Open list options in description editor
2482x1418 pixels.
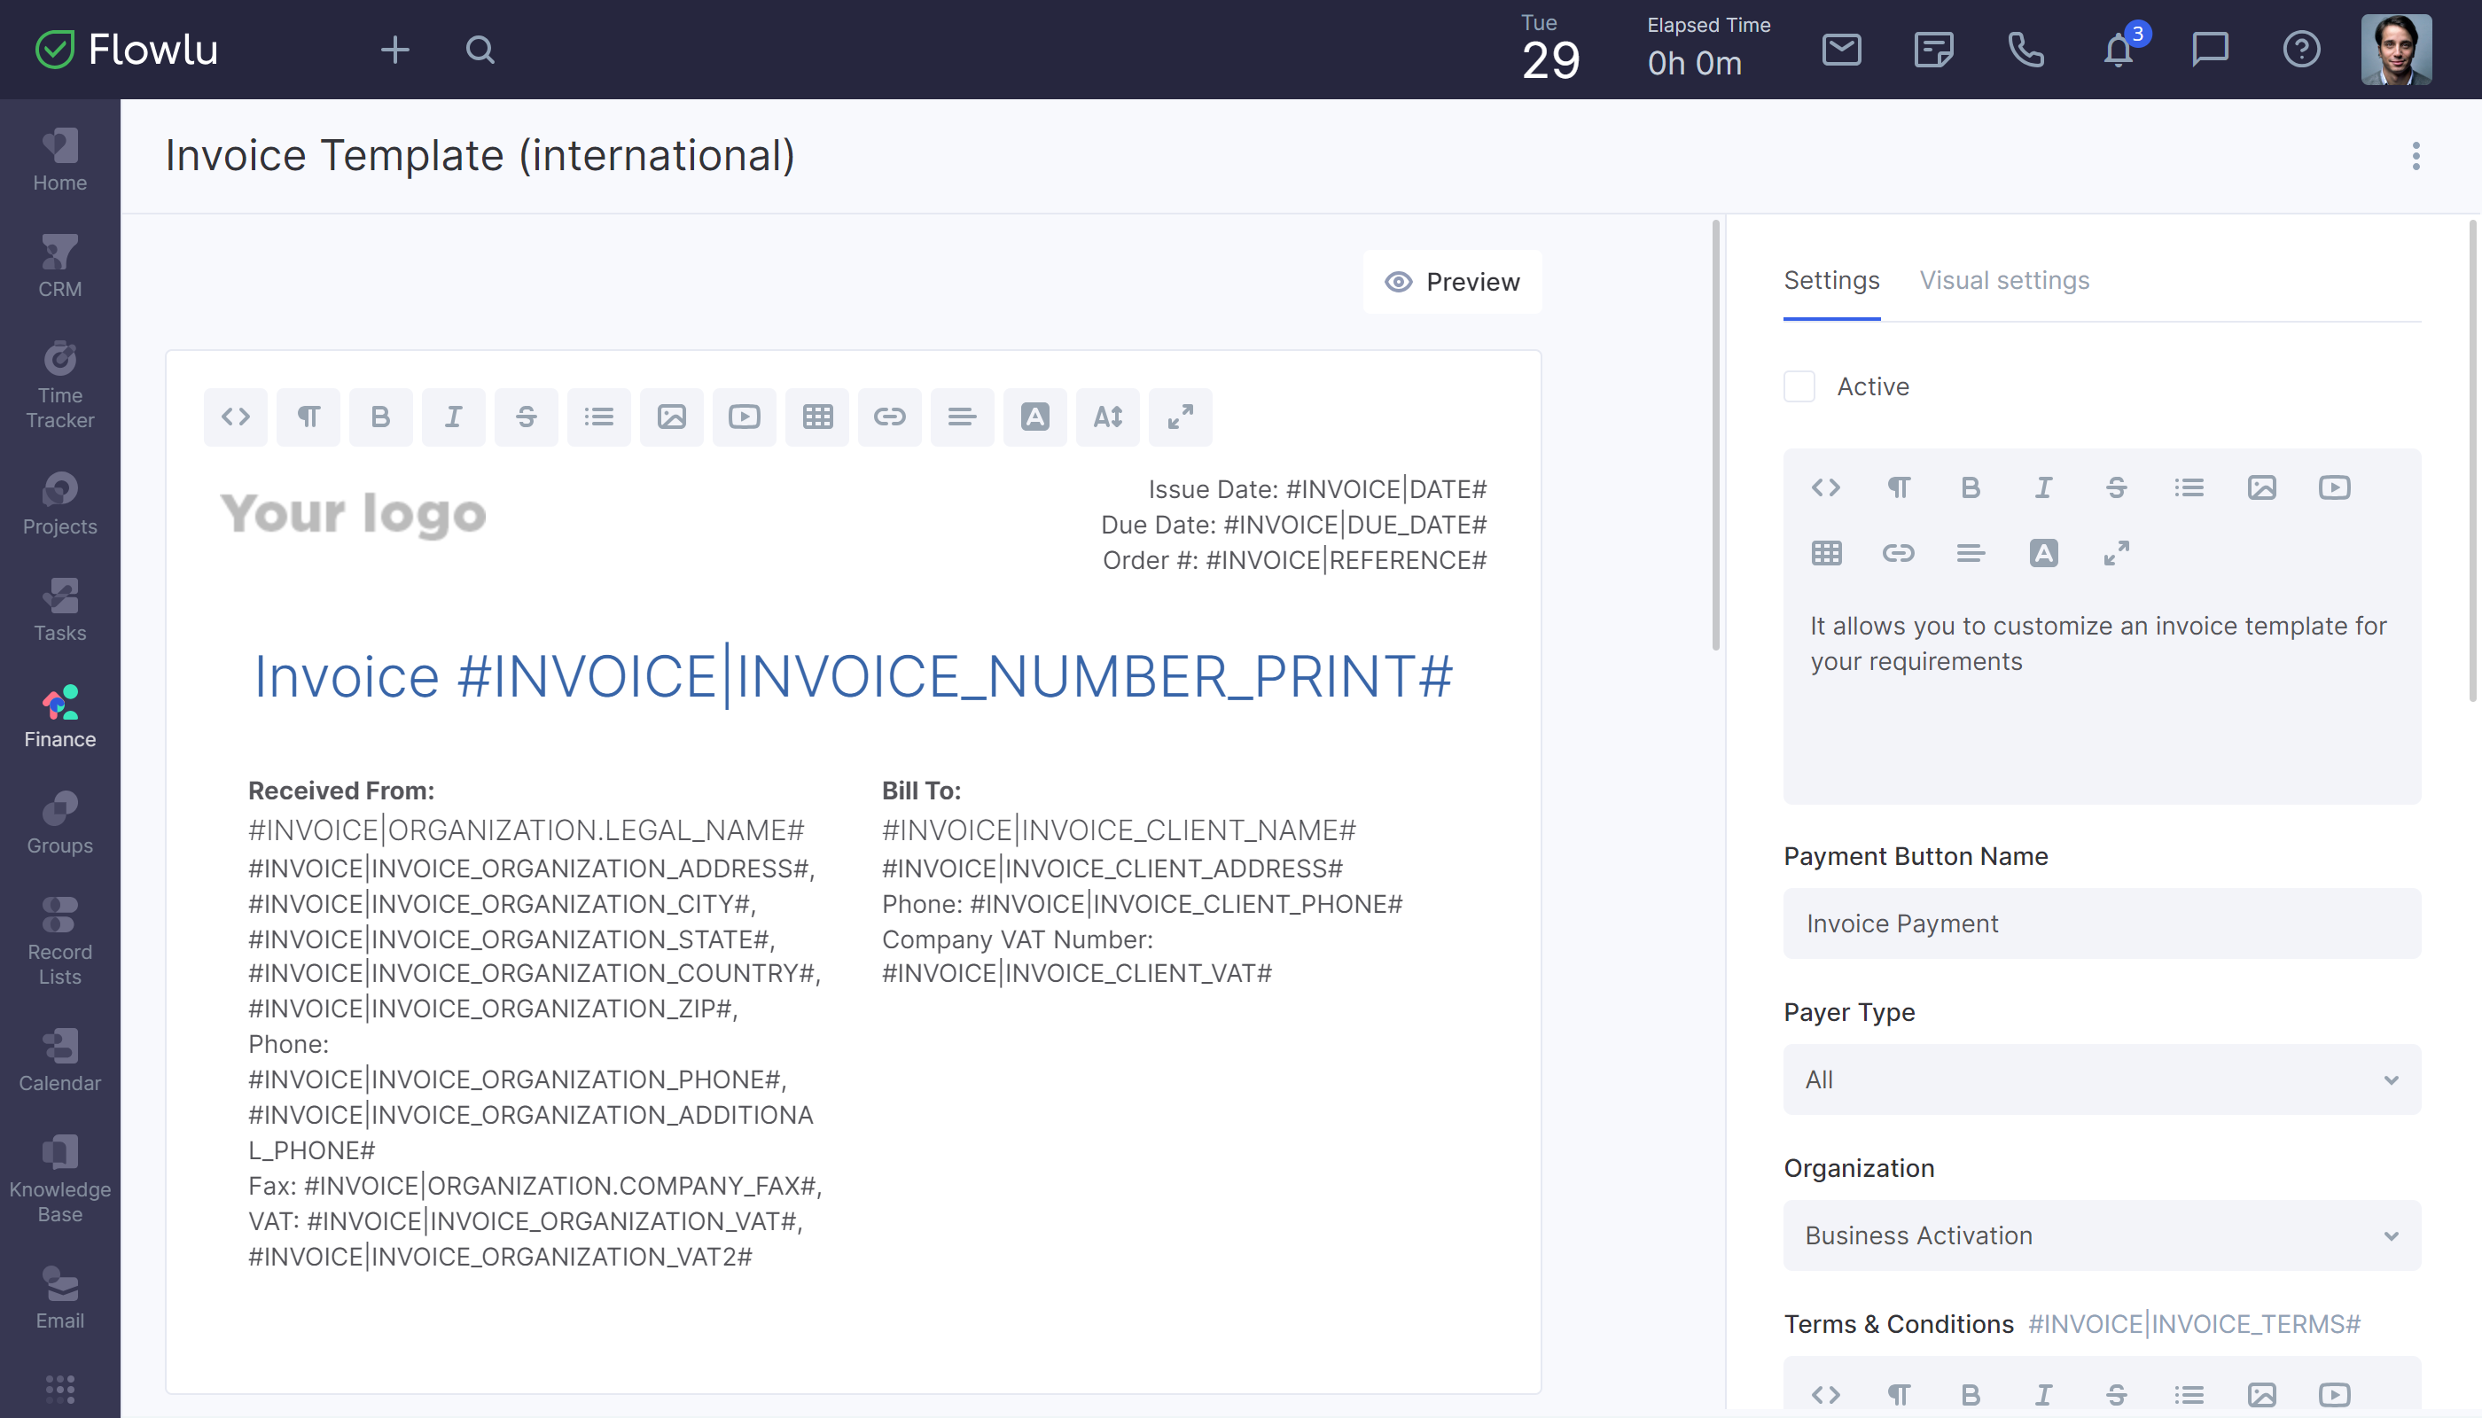click(2189, 487)
